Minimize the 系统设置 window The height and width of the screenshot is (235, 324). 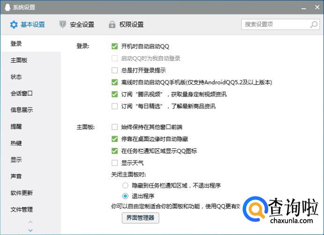point(303,8)
